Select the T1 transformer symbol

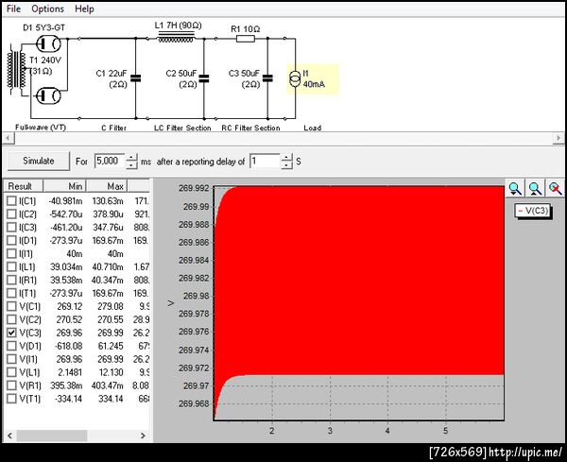(x=17, y=70)
